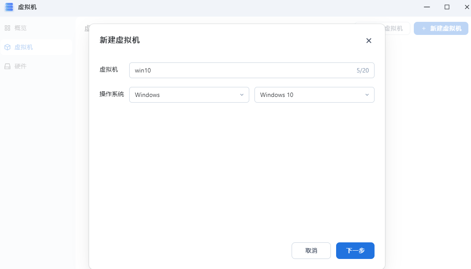Viewport: 471px width, 269px height.
Task: Minimize the 虚拟机 application window
Action: click(x=427, y=7)
